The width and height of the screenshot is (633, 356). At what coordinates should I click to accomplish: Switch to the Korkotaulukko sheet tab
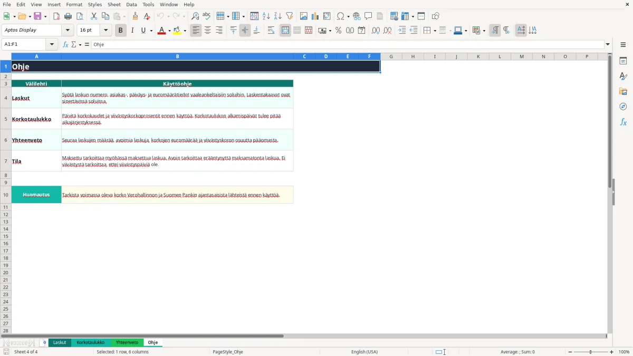[91, 343]
